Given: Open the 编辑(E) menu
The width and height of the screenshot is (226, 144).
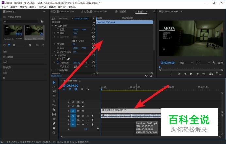Looking at the screenshot, I should coord(14,7).
